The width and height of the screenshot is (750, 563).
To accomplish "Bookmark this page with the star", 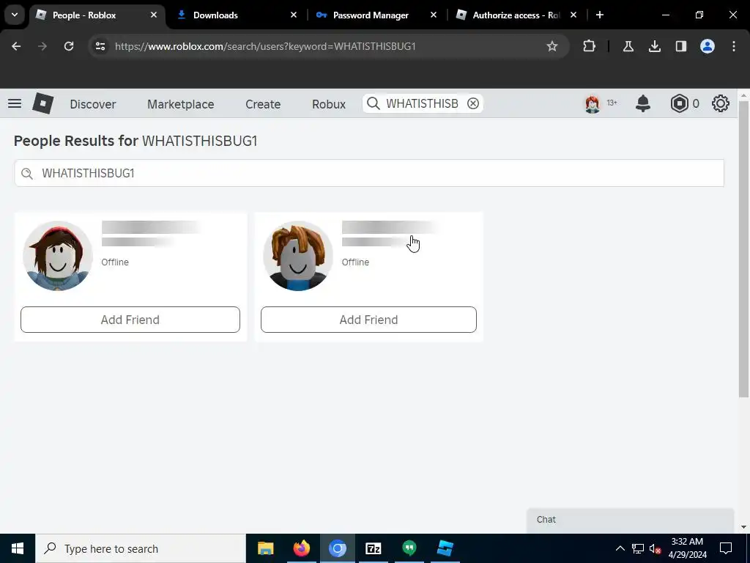I will coord(552,46).
